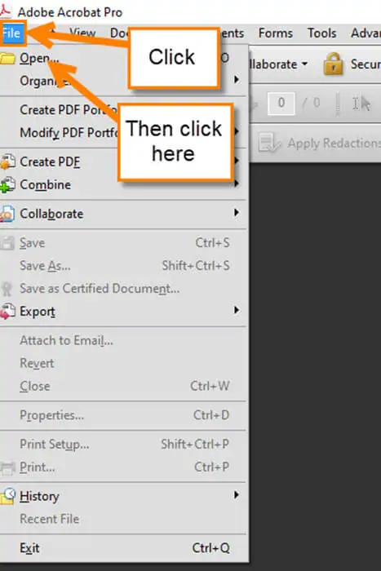Screen dimensions: 381x571
Task: Expand the History submenu arrow
Action: click(237, 495)
